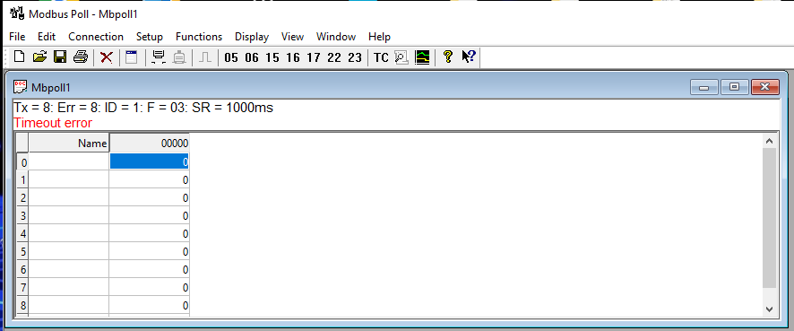Open the Connection menu
The width and height of the screenshot is (794, 331).
(96, 37)
